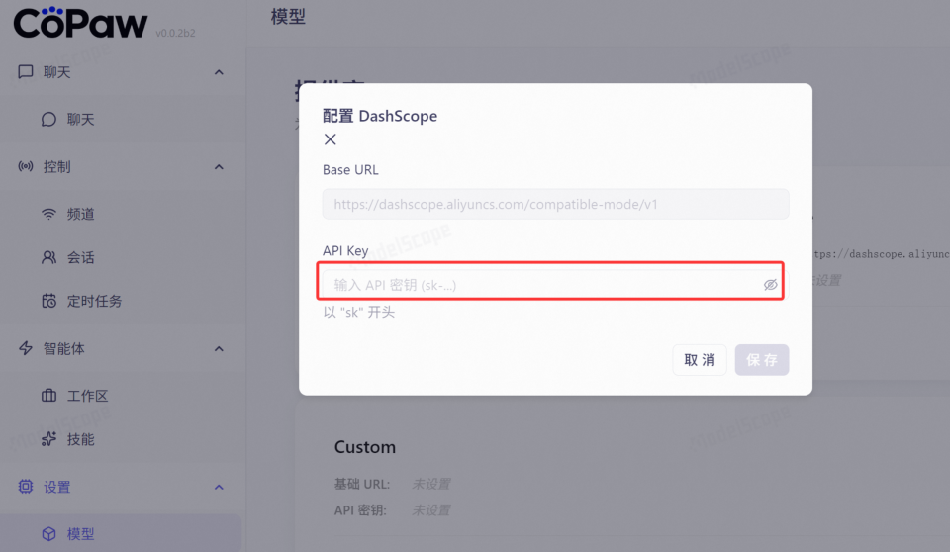Click the Base URL input field
This screenshot has width=950, height=552.
[x=555, y=204]
